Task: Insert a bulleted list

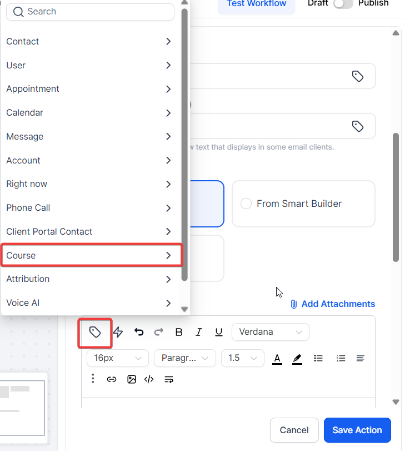Action: (x=318, y=358)
